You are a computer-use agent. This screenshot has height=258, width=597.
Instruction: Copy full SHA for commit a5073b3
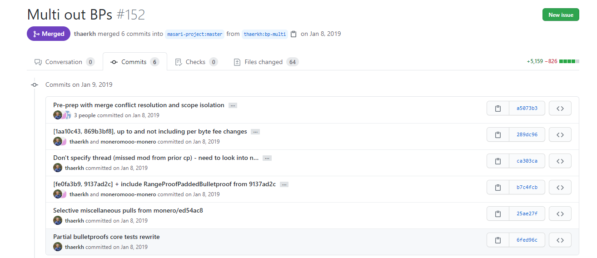(x=497, y=109)
